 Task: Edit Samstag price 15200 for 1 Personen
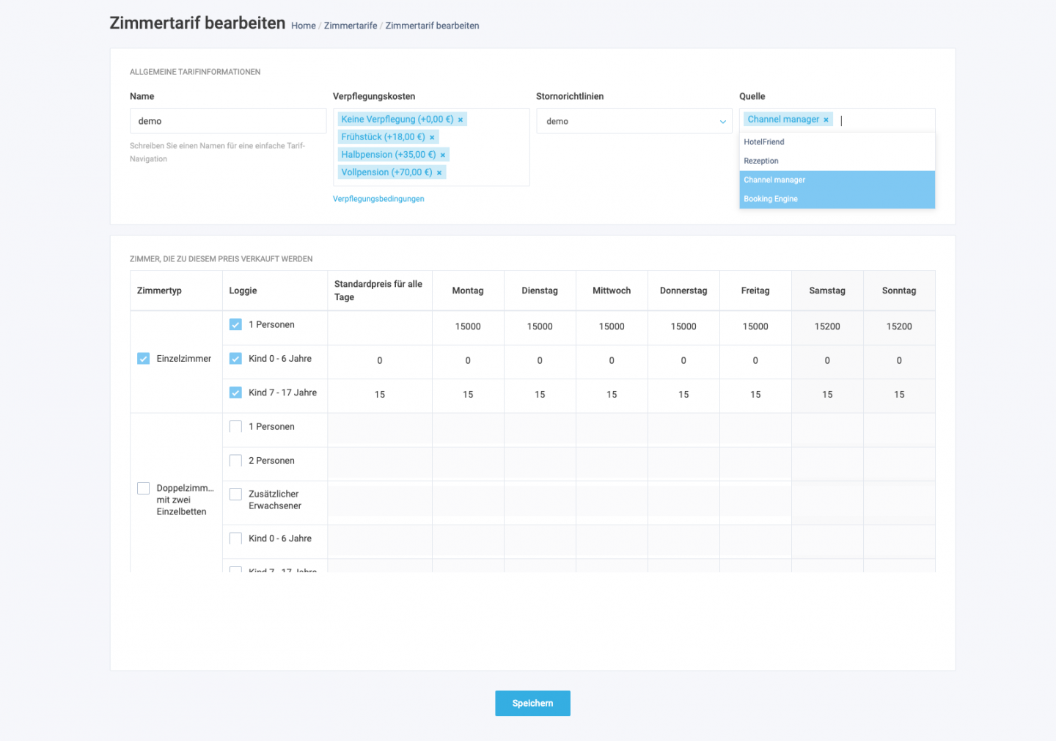click(x=827, y=327)
